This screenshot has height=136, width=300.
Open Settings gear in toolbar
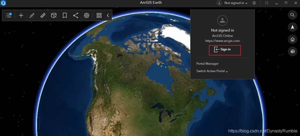point(87,15)
